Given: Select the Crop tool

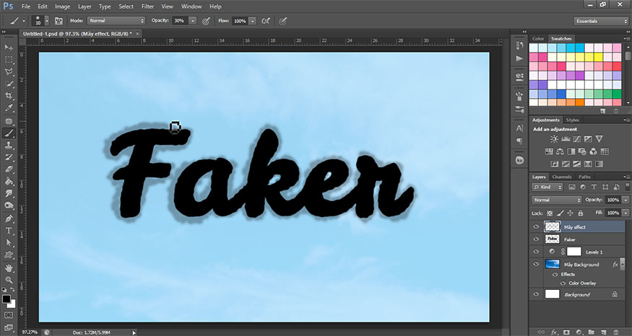Looking at the screenshot, I should 9,96.
